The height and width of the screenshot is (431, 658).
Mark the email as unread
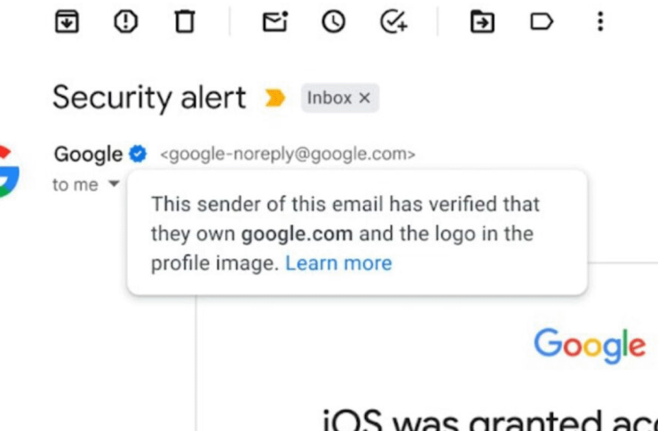click(275, 21)
